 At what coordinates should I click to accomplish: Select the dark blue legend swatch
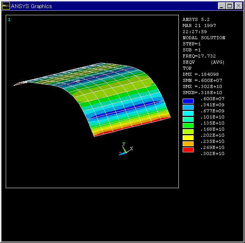(188, 101)
